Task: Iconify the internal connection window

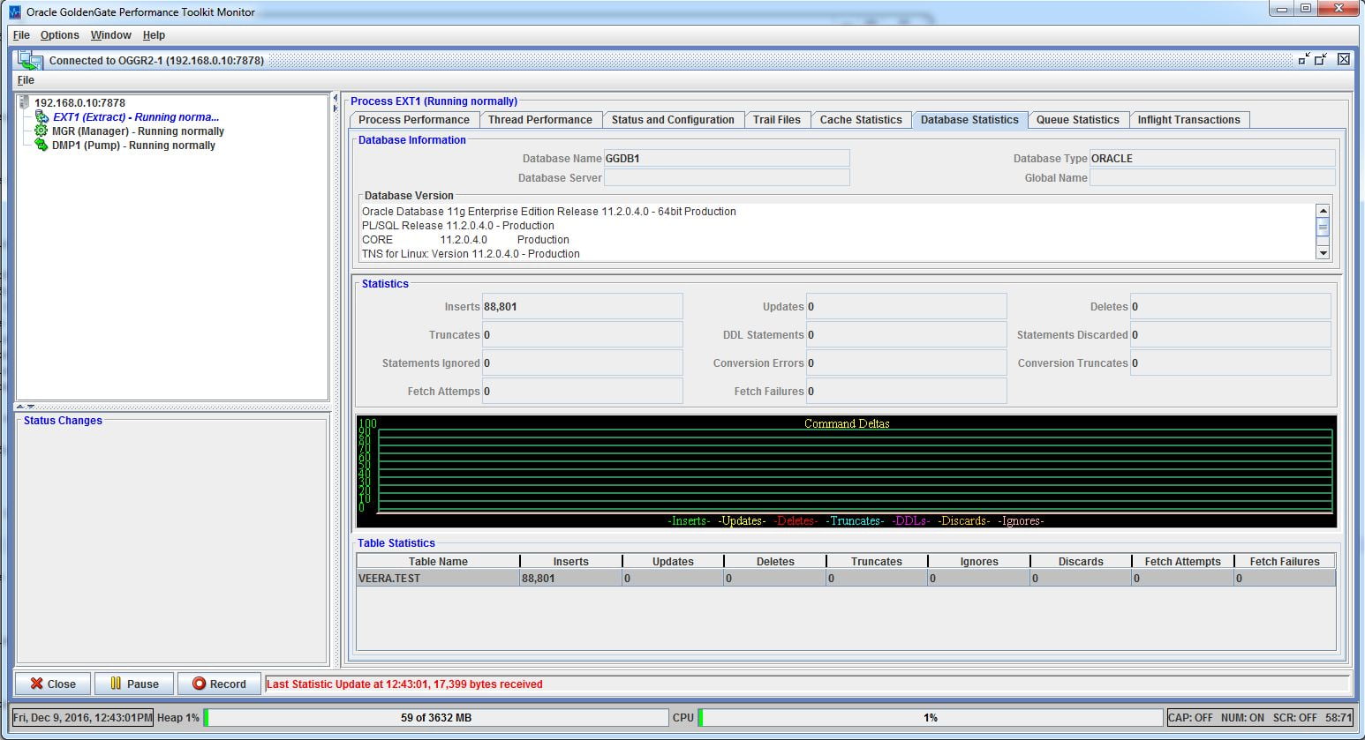Action: (1304, 59)
